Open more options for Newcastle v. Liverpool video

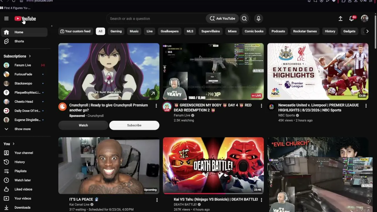[366, 106]
